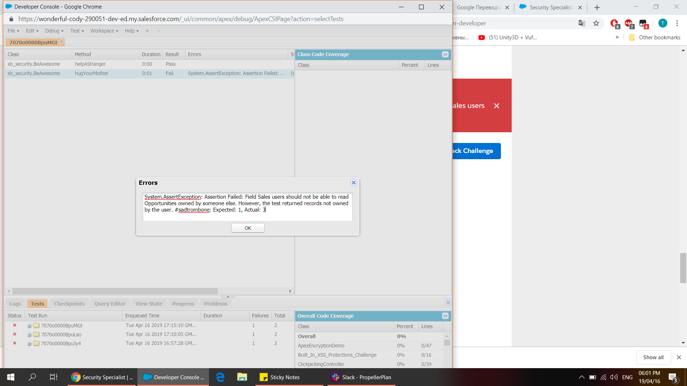Collapse the Class Code Coverage panel
Viewport: 687px width, 386px height.
click(x=445, y=54)
